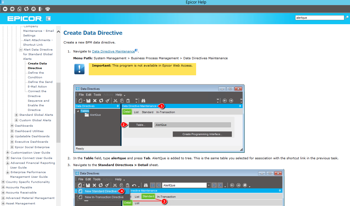The image size is (350, 206).
Task: Select Advanced Financial Reporting User Guide item
Action: coord(32,165)
